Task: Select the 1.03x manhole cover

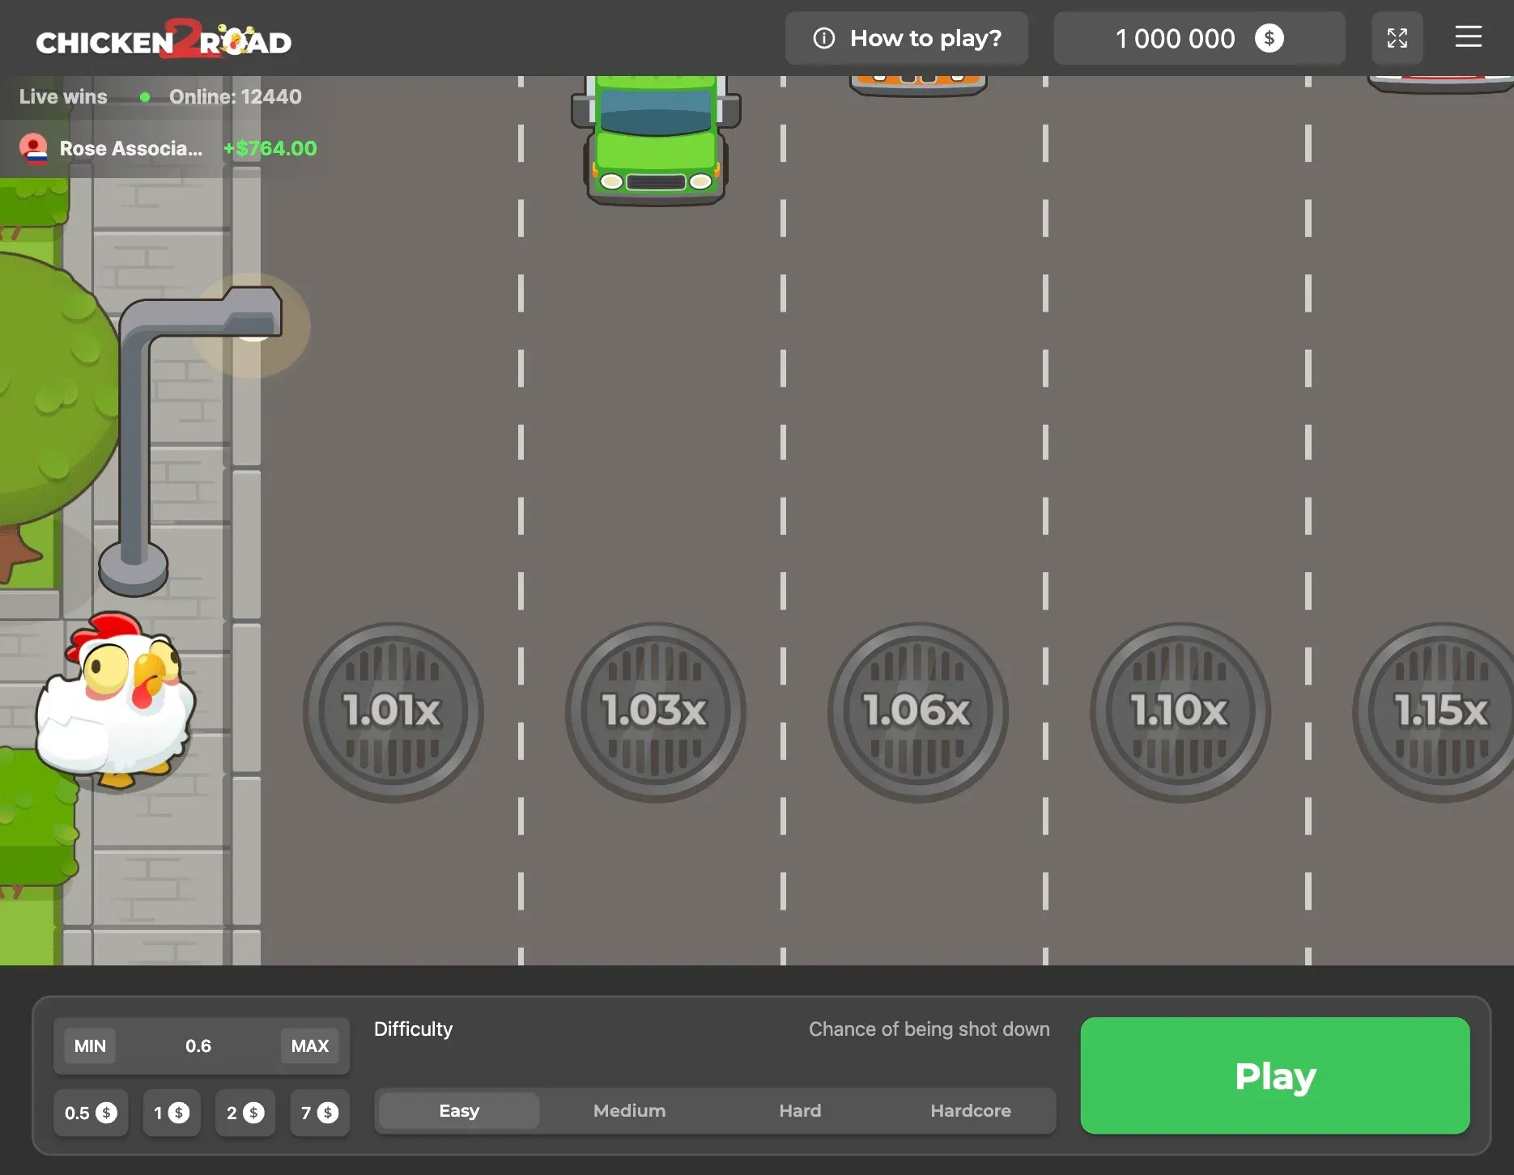Action: (x=655, y=711)
